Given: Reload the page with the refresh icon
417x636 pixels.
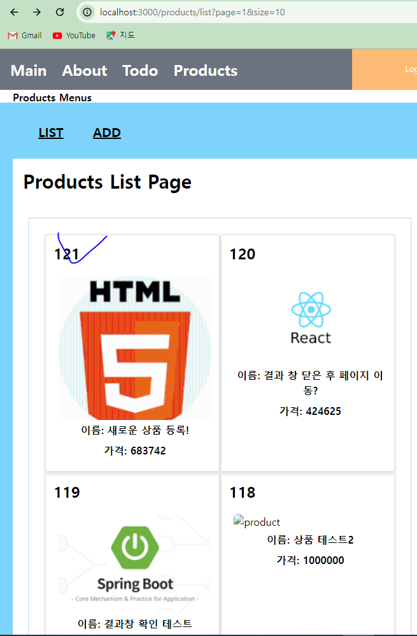Looking at the screenshot, I should 60,12.
